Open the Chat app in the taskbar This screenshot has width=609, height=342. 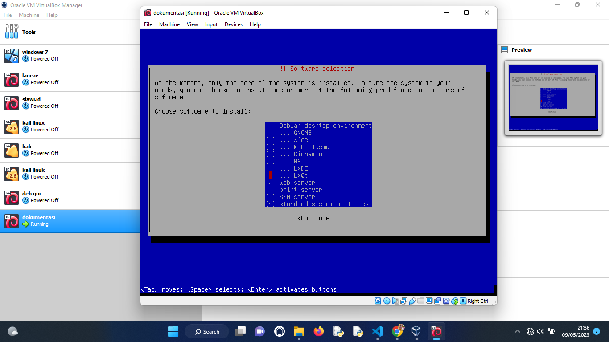pyautogui.click(x=259, y=331)
